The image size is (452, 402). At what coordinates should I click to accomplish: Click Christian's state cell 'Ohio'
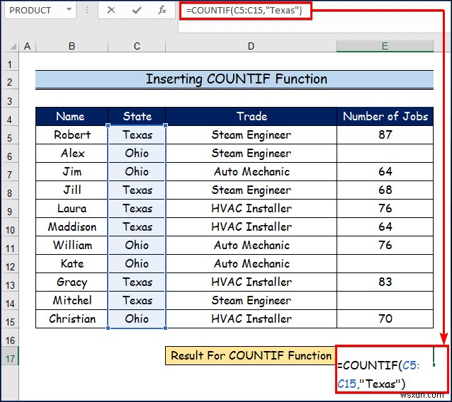[137, 319]
